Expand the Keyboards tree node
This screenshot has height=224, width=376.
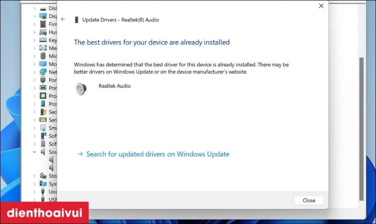point(34,40)
